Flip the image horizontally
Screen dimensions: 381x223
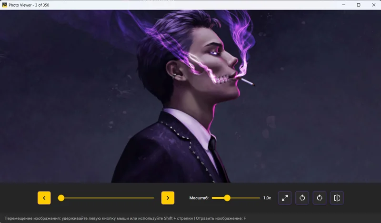tap(337, 198)
